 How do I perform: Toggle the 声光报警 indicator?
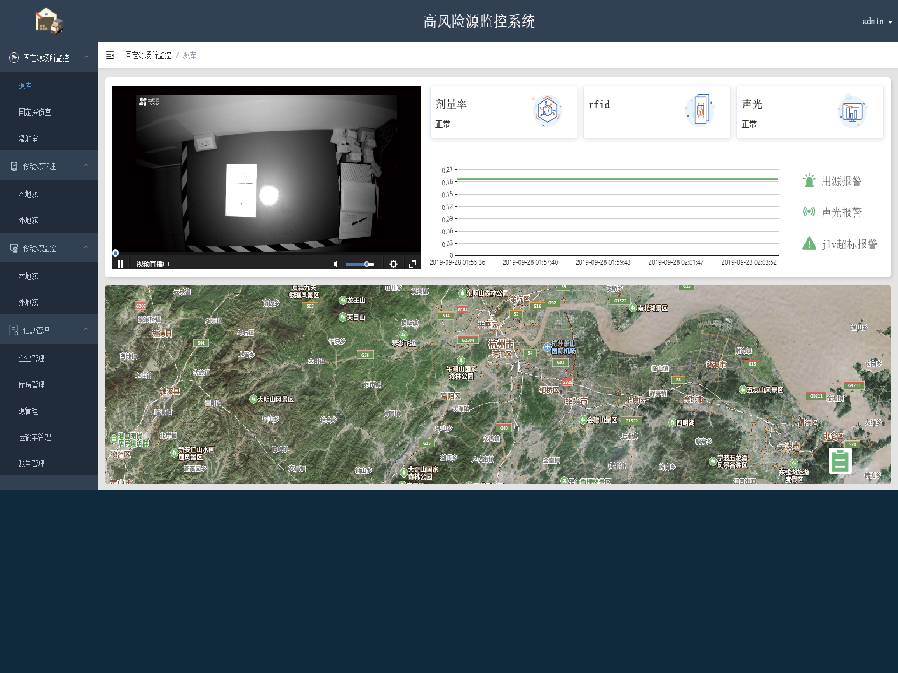coord(809,212)
